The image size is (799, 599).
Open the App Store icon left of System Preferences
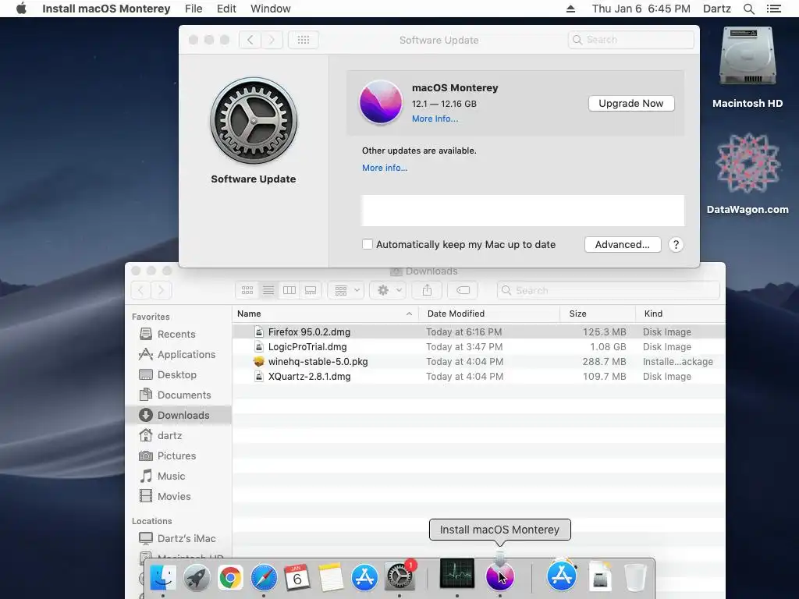(364, 577)
